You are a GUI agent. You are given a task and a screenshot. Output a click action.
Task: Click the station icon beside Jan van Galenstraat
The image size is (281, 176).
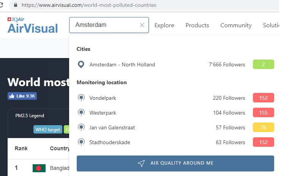pos(81,127)
